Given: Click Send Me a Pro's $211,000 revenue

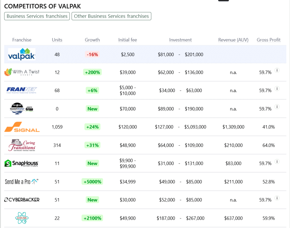Looking at the screenshot, I should pyautogui.click(x=233, y=182).
